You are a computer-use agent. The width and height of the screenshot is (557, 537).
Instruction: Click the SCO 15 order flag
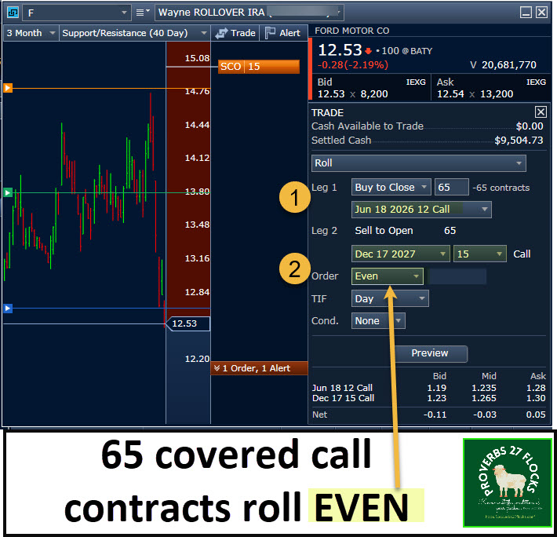258,67
